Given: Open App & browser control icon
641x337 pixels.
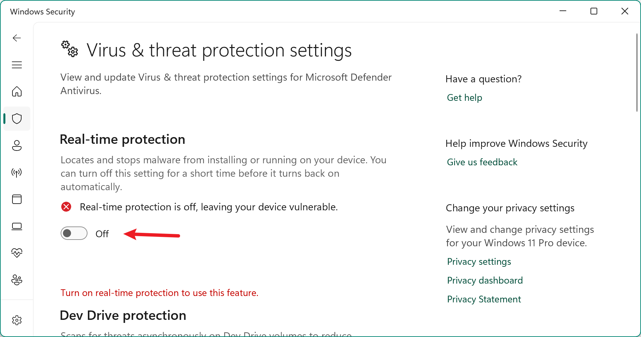Looking at the screenshot, I should pos(16,199).
